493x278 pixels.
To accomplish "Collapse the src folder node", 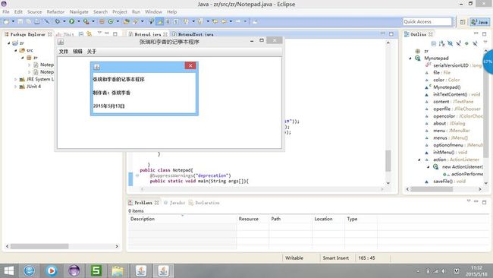I will pyautogui.click(x=15, y=50).
